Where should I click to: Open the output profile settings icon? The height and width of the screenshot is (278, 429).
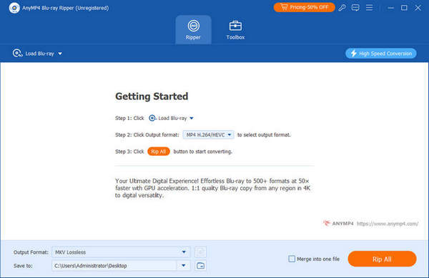point(200,252)
